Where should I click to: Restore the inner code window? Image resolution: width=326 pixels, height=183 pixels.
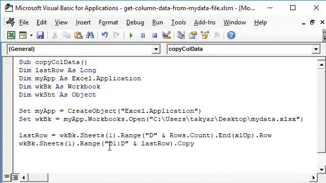[x=312, y=22]
